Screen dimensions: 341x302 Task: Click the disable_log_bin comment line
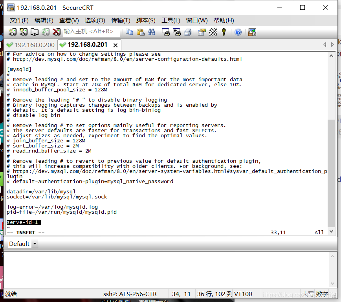(x=33, y=115)
